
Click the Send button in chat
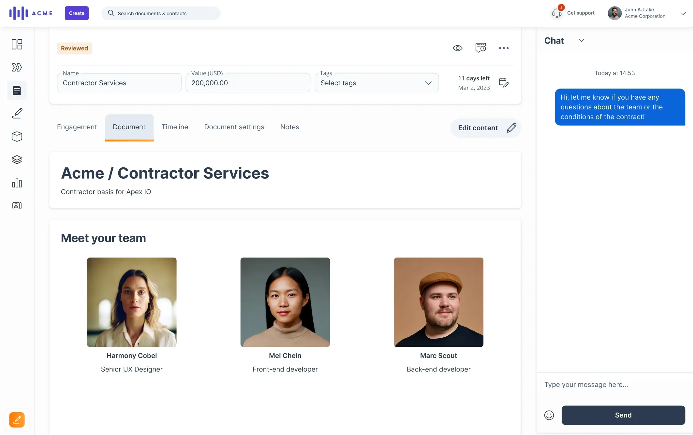pos(623,415)
